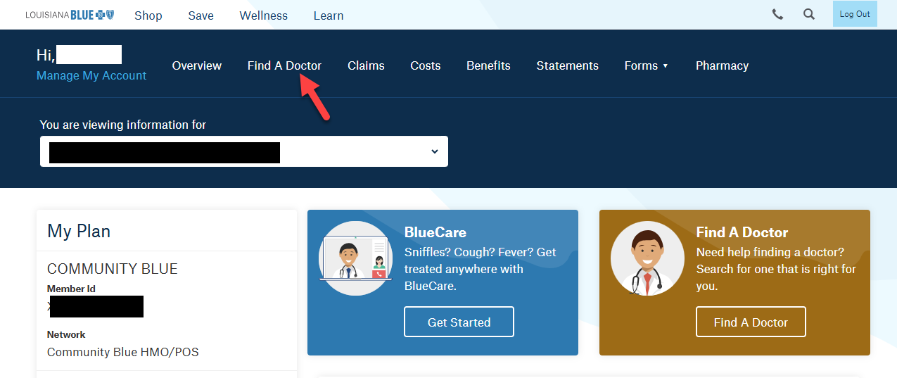This screenshot has width=897, height=378.
Task: Open the Save menu
Action: (x=201, y=15)
